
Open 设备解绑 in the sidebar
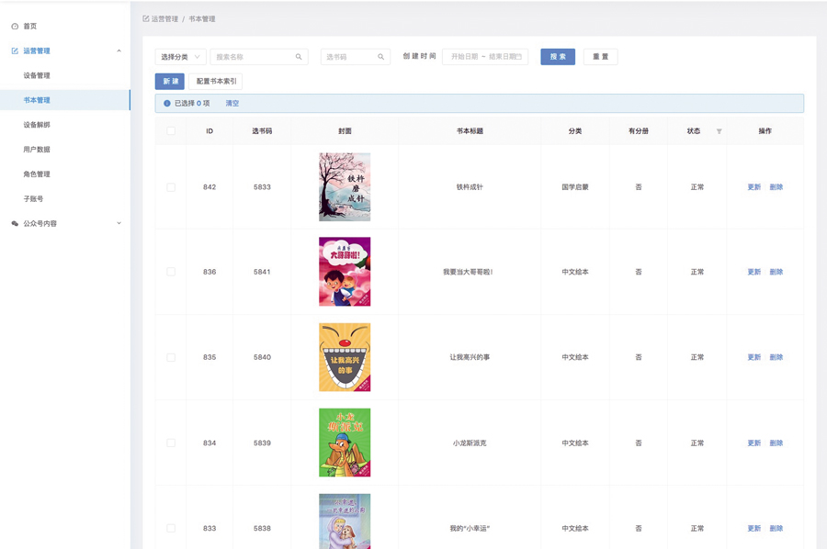(x=37, y=125)
